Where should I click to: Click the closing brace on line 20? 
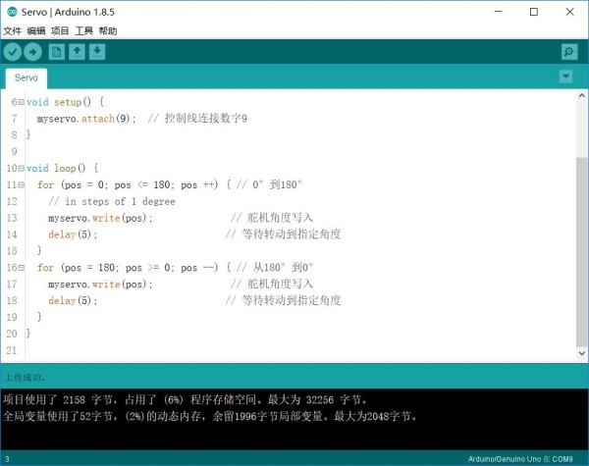pyautogui.click(x=28, y=334)
